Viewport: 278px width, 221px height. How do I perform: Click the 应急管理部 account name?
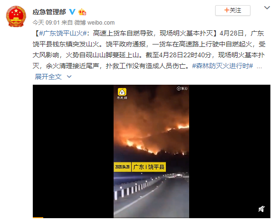point(49,12)
